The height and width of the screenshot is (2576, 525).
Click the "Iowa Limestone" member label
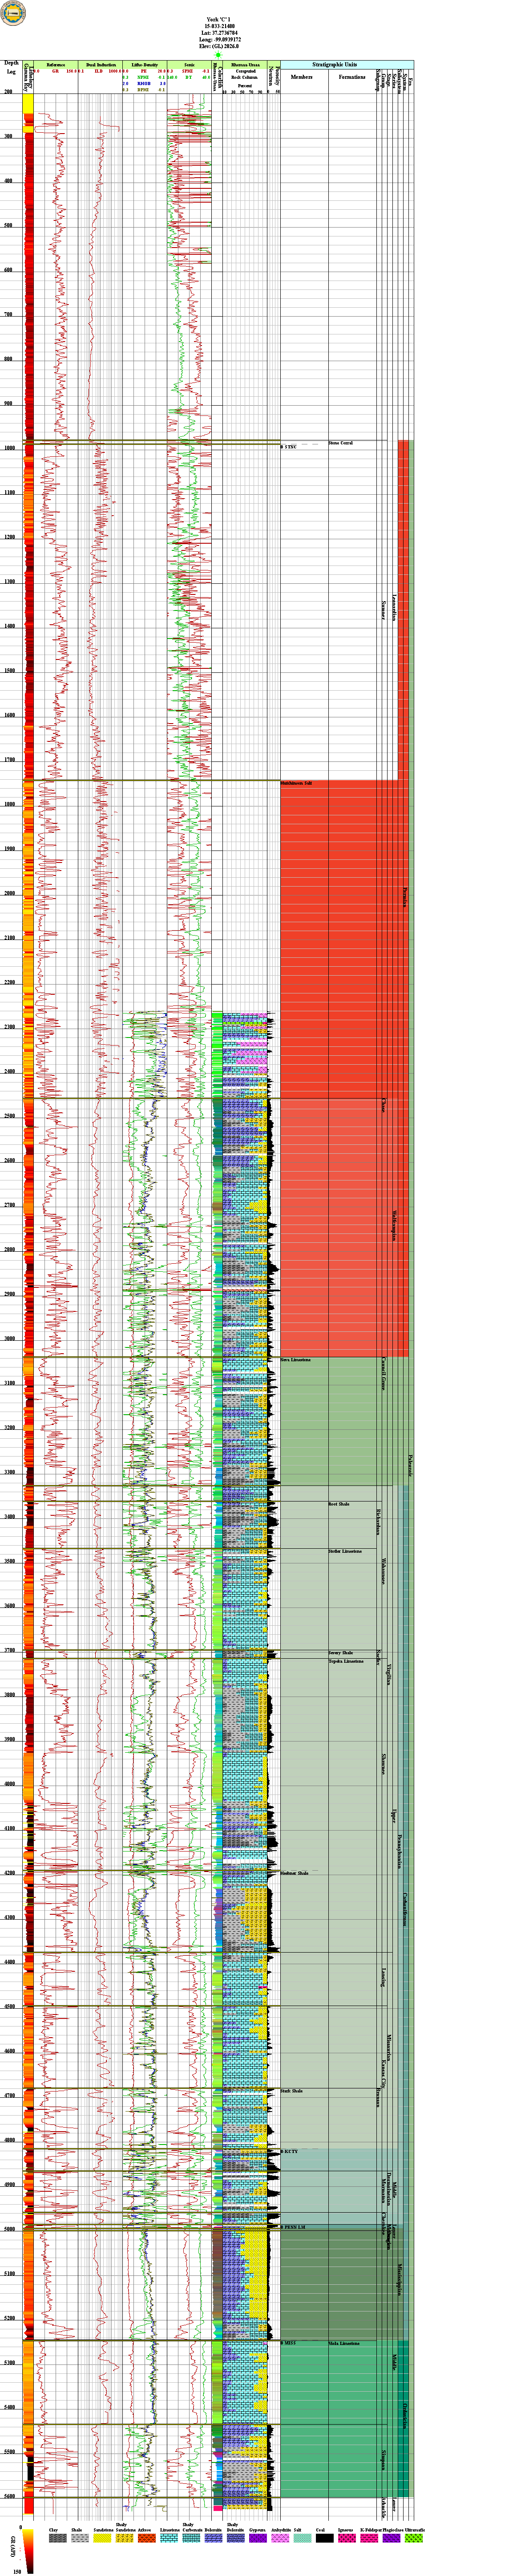pos(295,1360)
